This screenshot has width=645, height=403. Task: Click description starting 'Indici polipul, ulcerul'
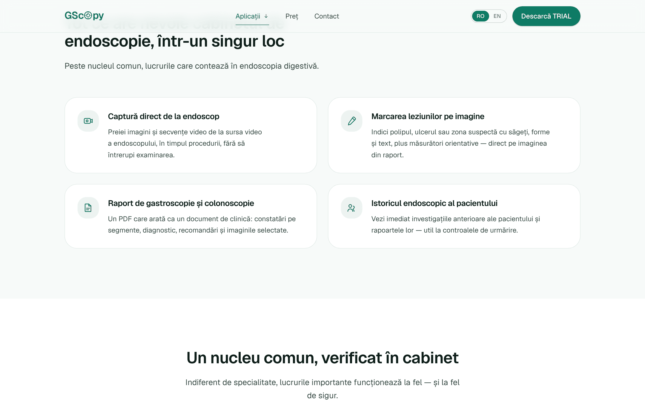(460, 143)
